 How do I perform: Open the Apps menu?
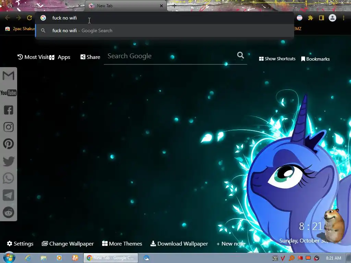[x=60, y=57]
